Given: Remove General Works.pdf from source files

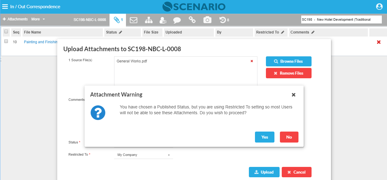Looking at the screenshot, I should coord(252,61).
